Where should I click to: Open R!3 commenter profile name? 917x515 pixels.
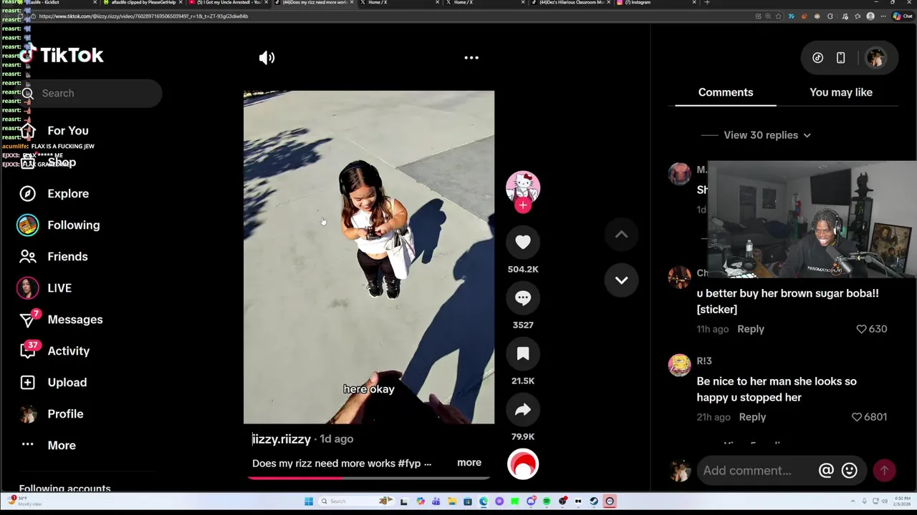[704, 361]
